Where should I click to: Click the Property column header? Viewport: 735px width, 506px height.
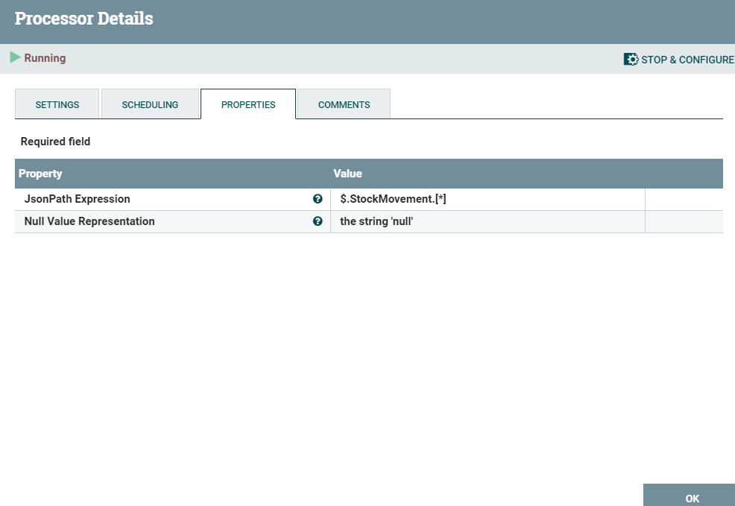41,173
